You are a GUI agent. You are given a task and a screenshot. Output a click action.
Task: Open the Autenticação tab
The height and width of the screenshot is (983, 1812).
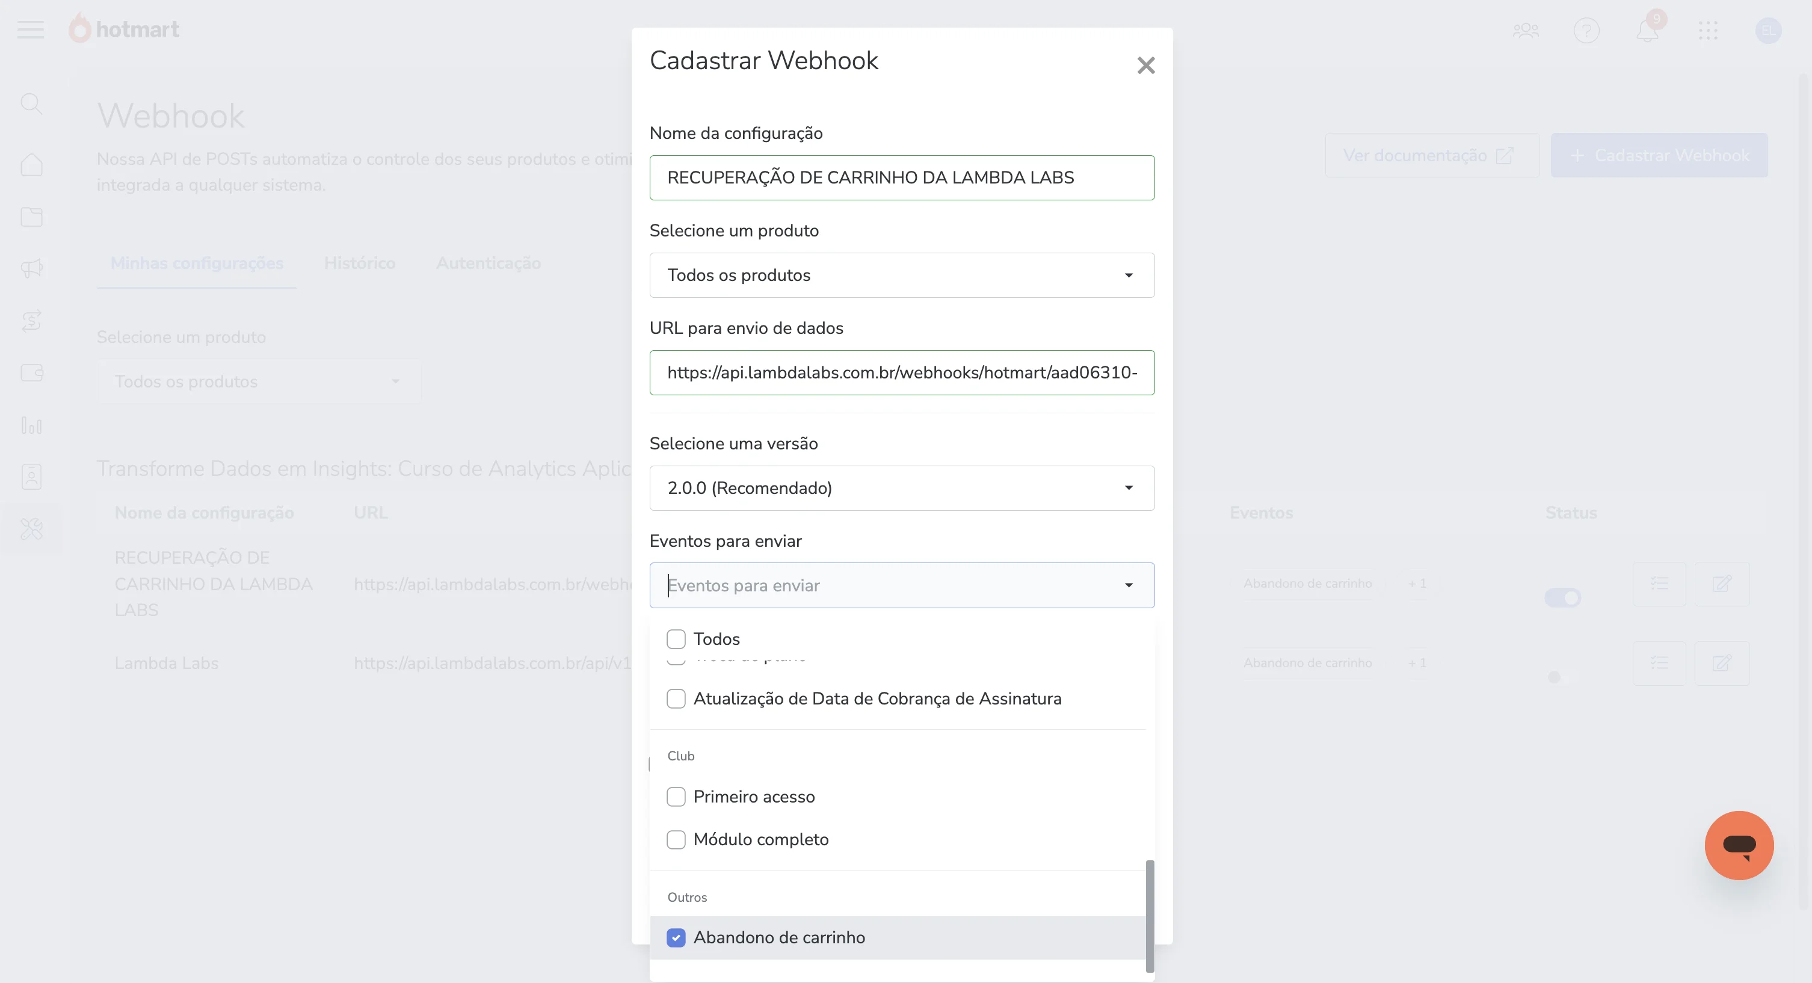pos(489,263)
